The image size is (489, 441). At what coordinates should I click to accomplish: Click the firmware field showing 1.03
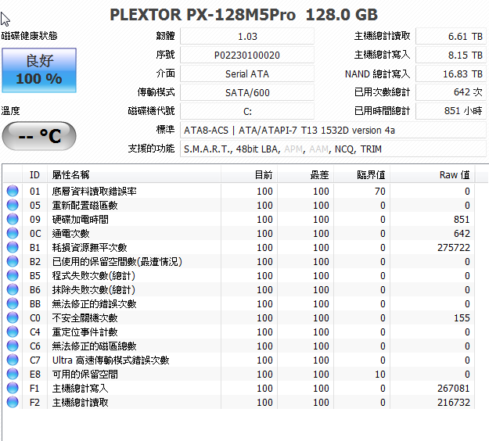[247, 36]
